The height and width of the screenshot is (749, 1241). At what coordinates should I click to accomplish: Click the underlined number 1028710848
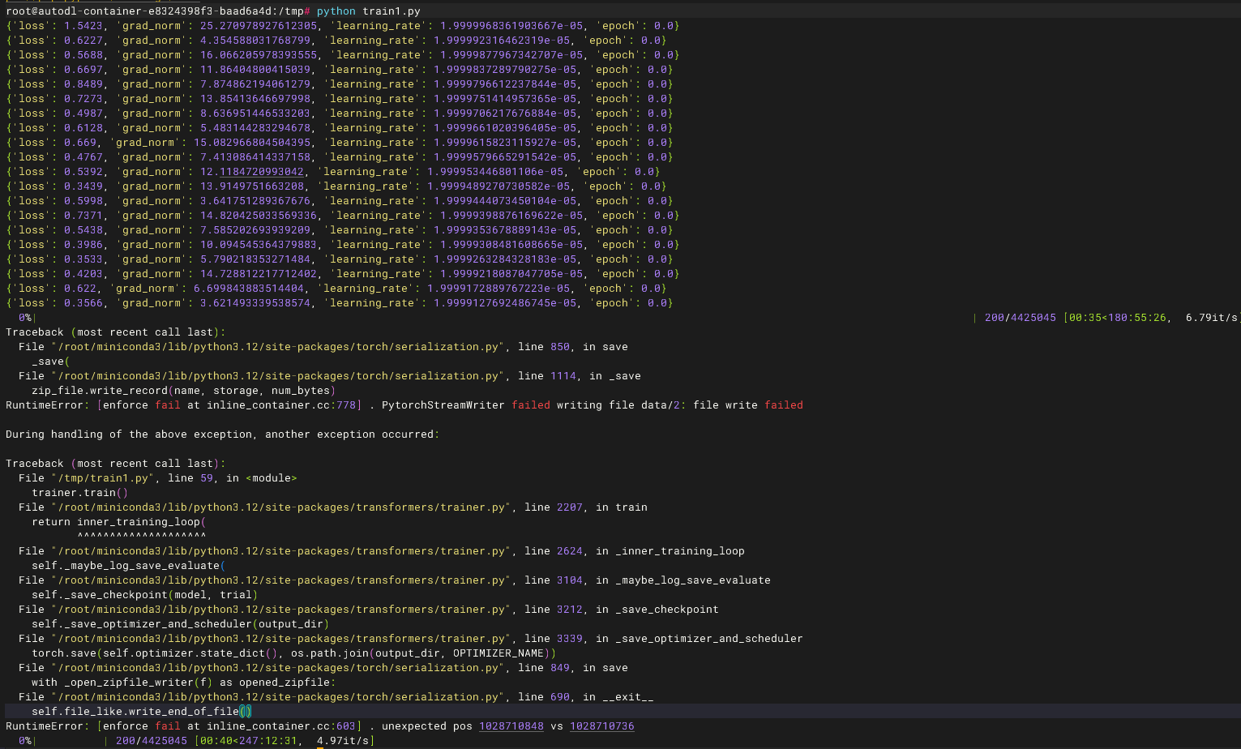click(511, 726)
